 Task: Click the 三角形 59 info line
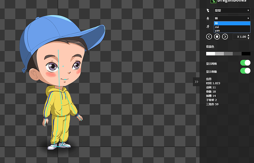point(212,104)
